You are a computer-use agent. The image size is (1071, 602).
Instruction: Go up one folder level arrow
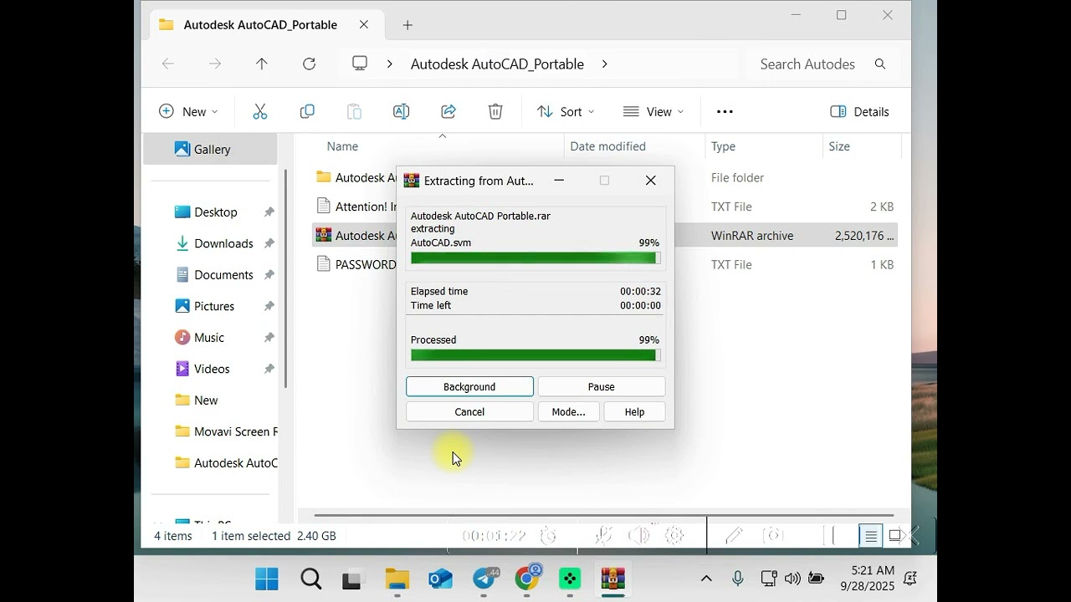[x=262, y=64]
